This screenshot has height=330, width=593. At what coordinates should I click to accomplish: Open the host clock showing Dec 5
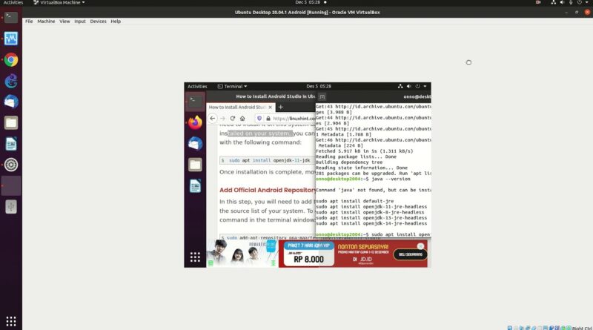coord(308,2)
